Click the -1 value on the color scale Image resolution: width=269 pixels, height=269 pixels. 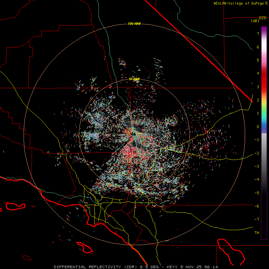click(257, 140)
